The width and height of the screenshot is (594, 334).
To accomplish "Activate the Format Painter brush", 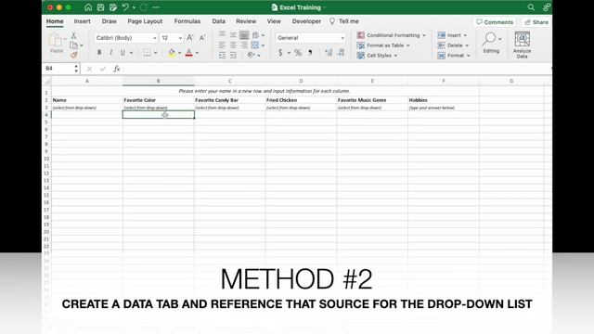I will click(x=74, y=55).
